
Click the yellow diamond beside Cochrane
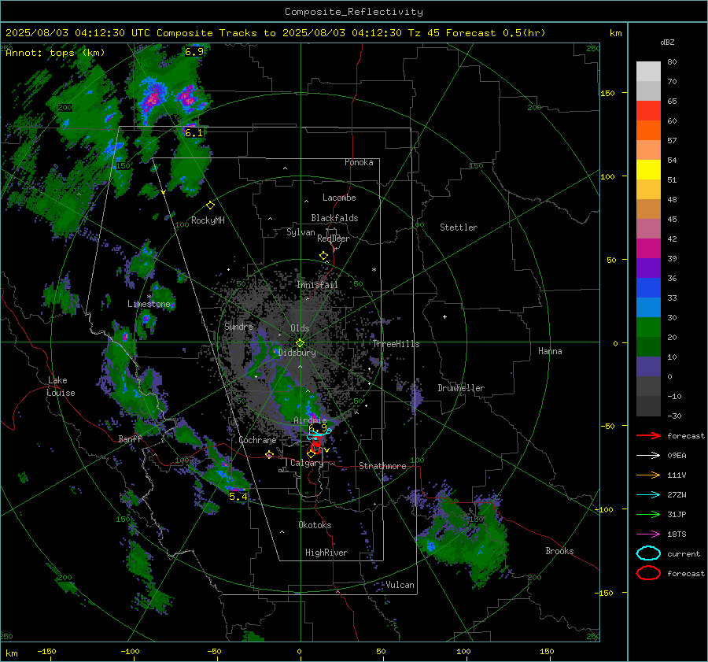click(x=270, y=455)
